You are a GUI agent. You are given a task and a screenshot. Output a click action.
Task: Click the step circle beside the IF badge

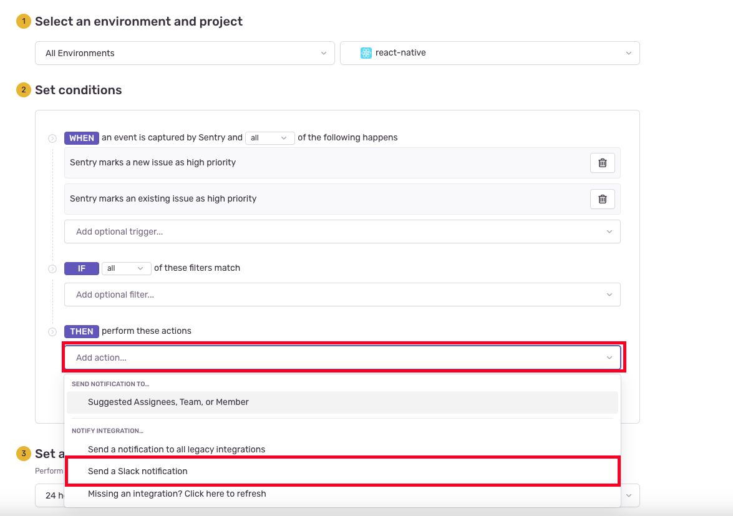[52, 269]
